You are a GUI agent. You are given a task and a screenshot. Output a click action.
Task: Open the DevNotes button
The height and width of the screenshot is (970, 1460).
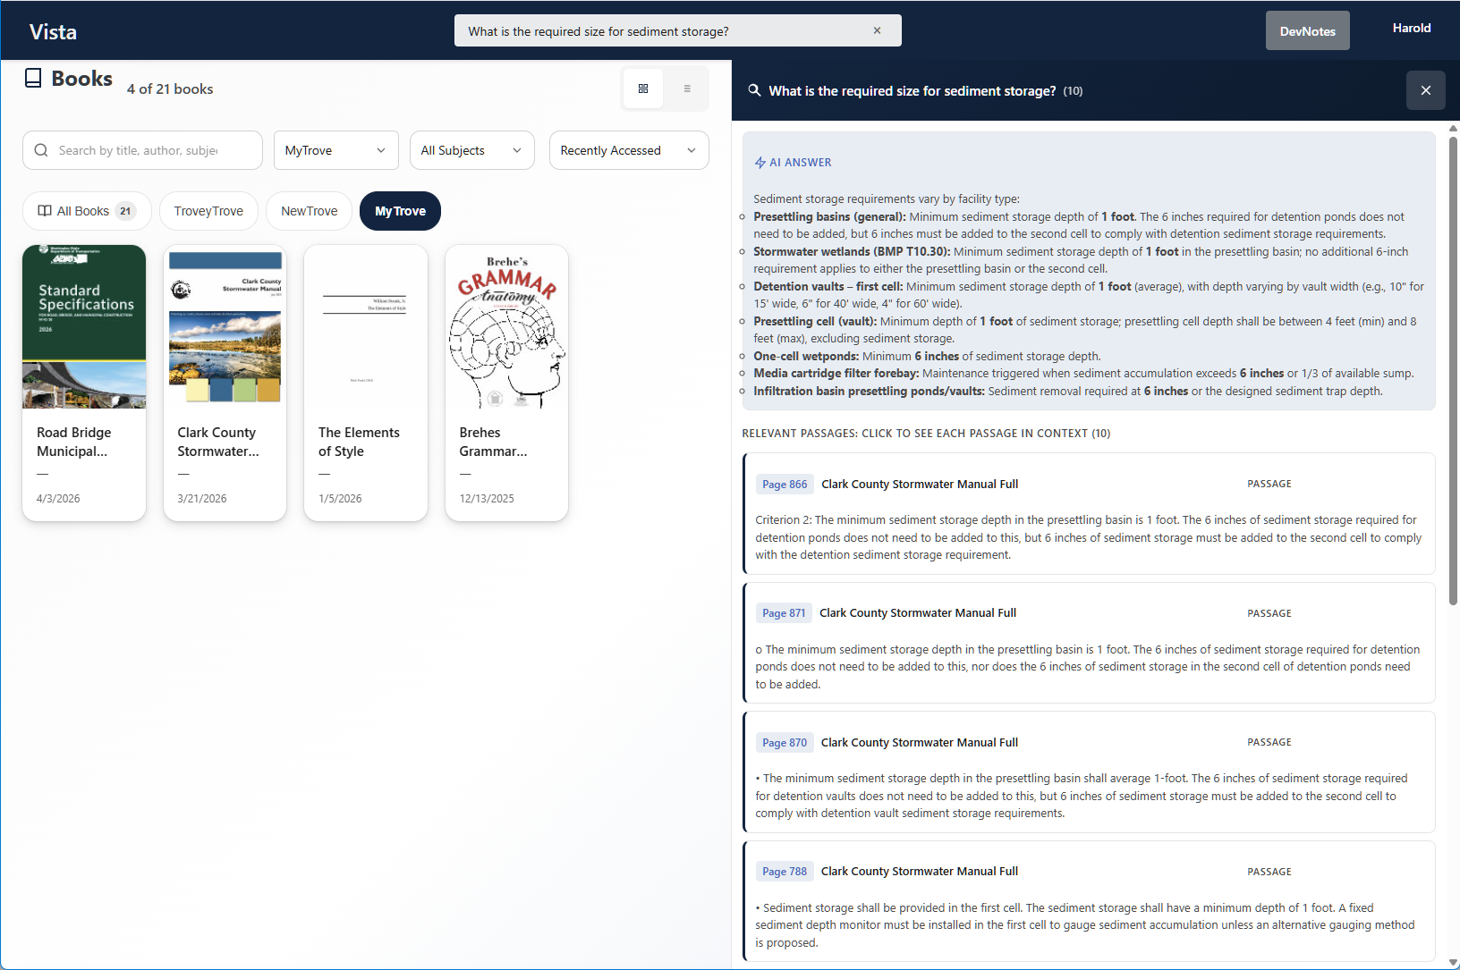[x=1307, y=30]
